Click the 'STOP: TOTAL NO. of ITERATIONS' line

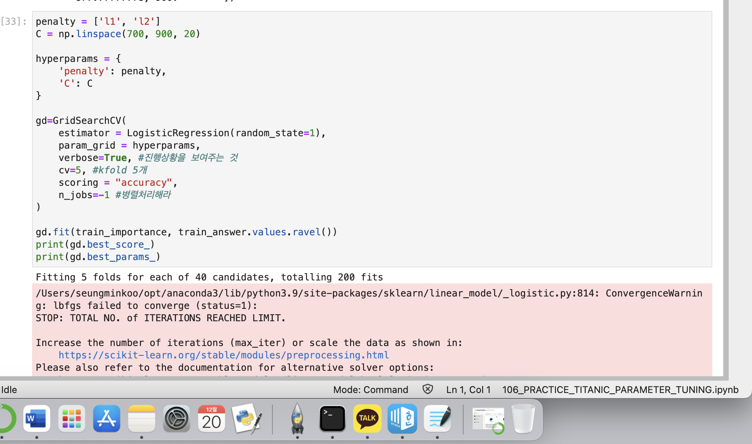161,318
